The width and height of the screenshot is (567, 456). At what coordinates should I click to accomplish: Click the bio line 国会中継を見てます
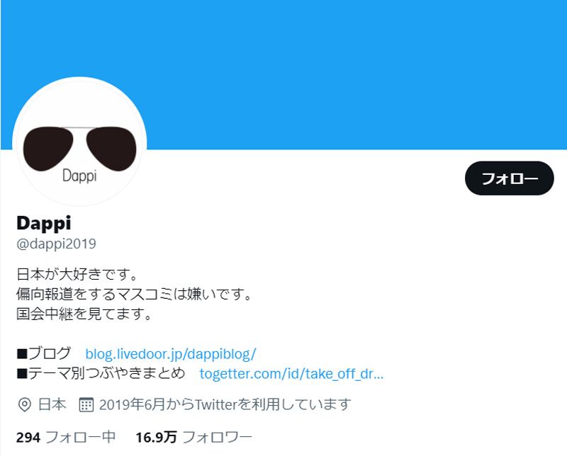84,314
